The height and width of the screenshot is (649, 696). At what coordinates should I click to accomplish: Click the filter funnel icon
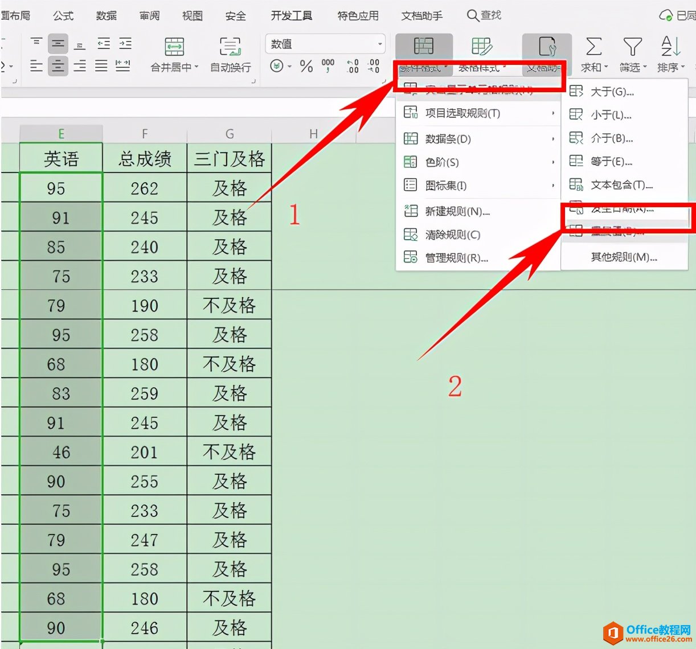(632, 46)
